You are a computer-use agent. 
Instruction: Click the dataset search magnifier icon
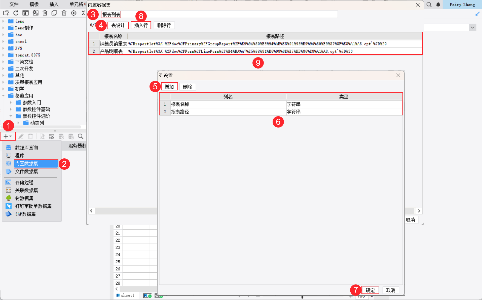tap(81, 136)
